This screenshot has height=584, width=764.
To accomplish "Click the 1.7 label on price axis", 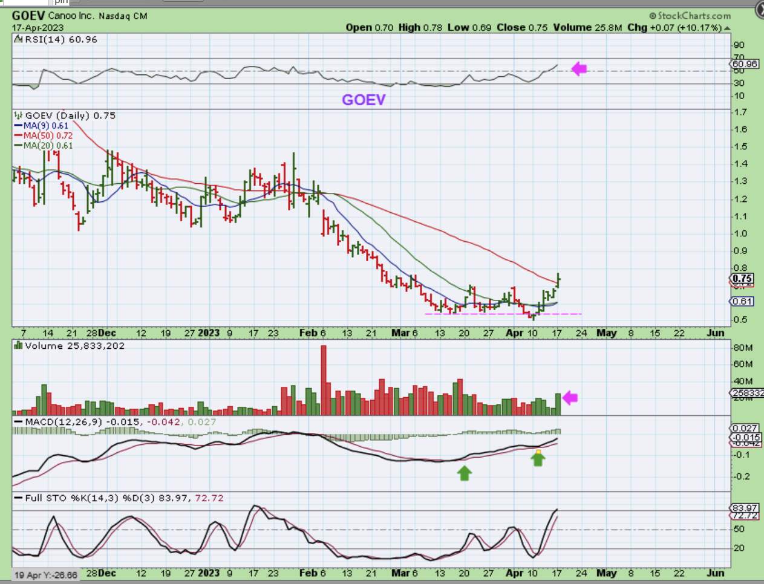I will pyautogui.click(x=740, y=112).
